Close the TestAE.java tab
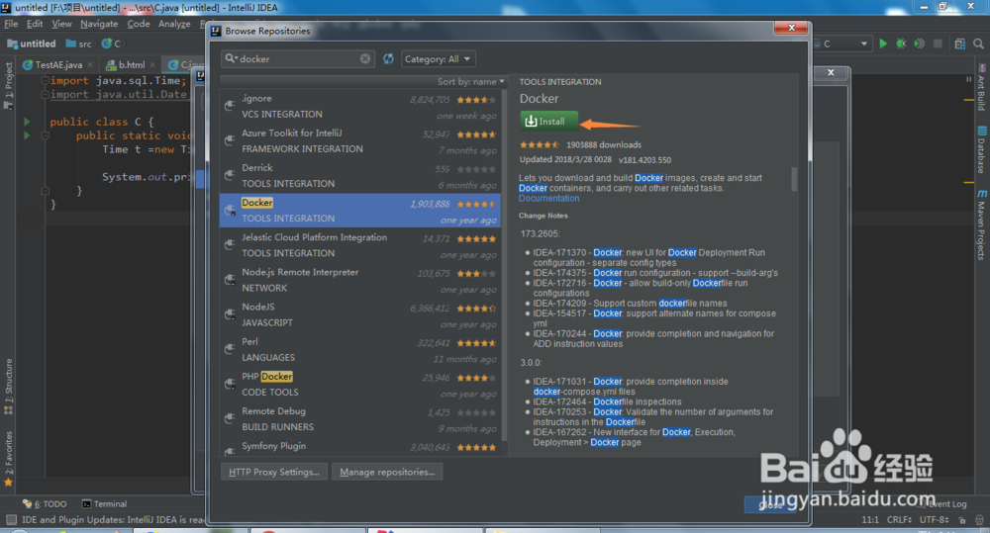 [90, 64]
